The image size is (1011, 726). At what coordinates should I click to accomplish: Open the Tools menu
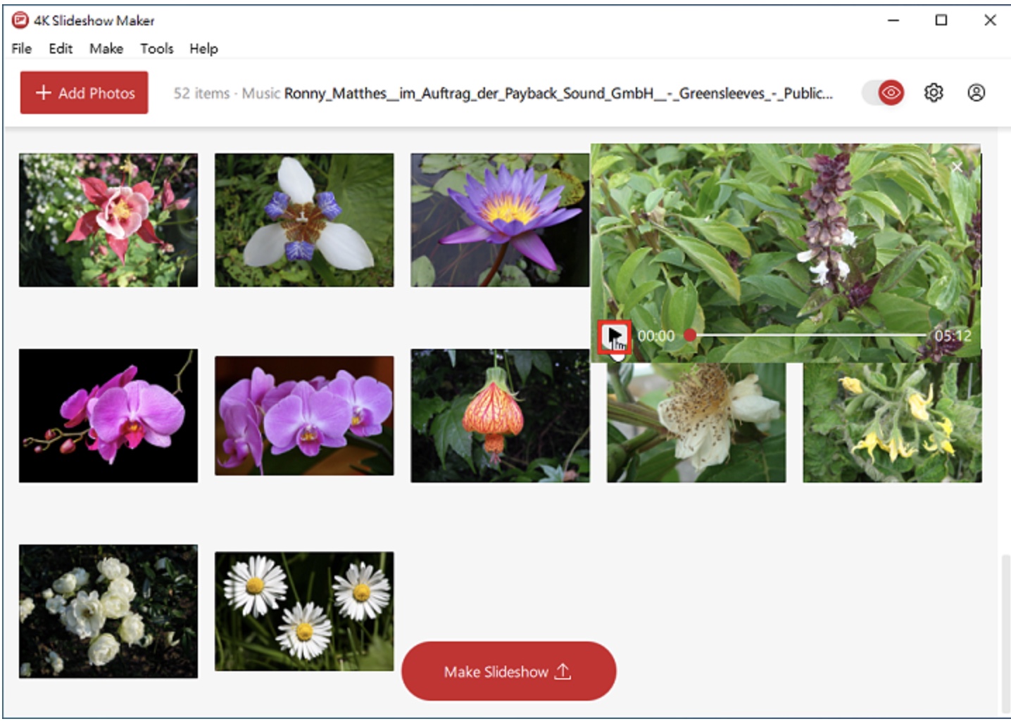coord(156,49)
